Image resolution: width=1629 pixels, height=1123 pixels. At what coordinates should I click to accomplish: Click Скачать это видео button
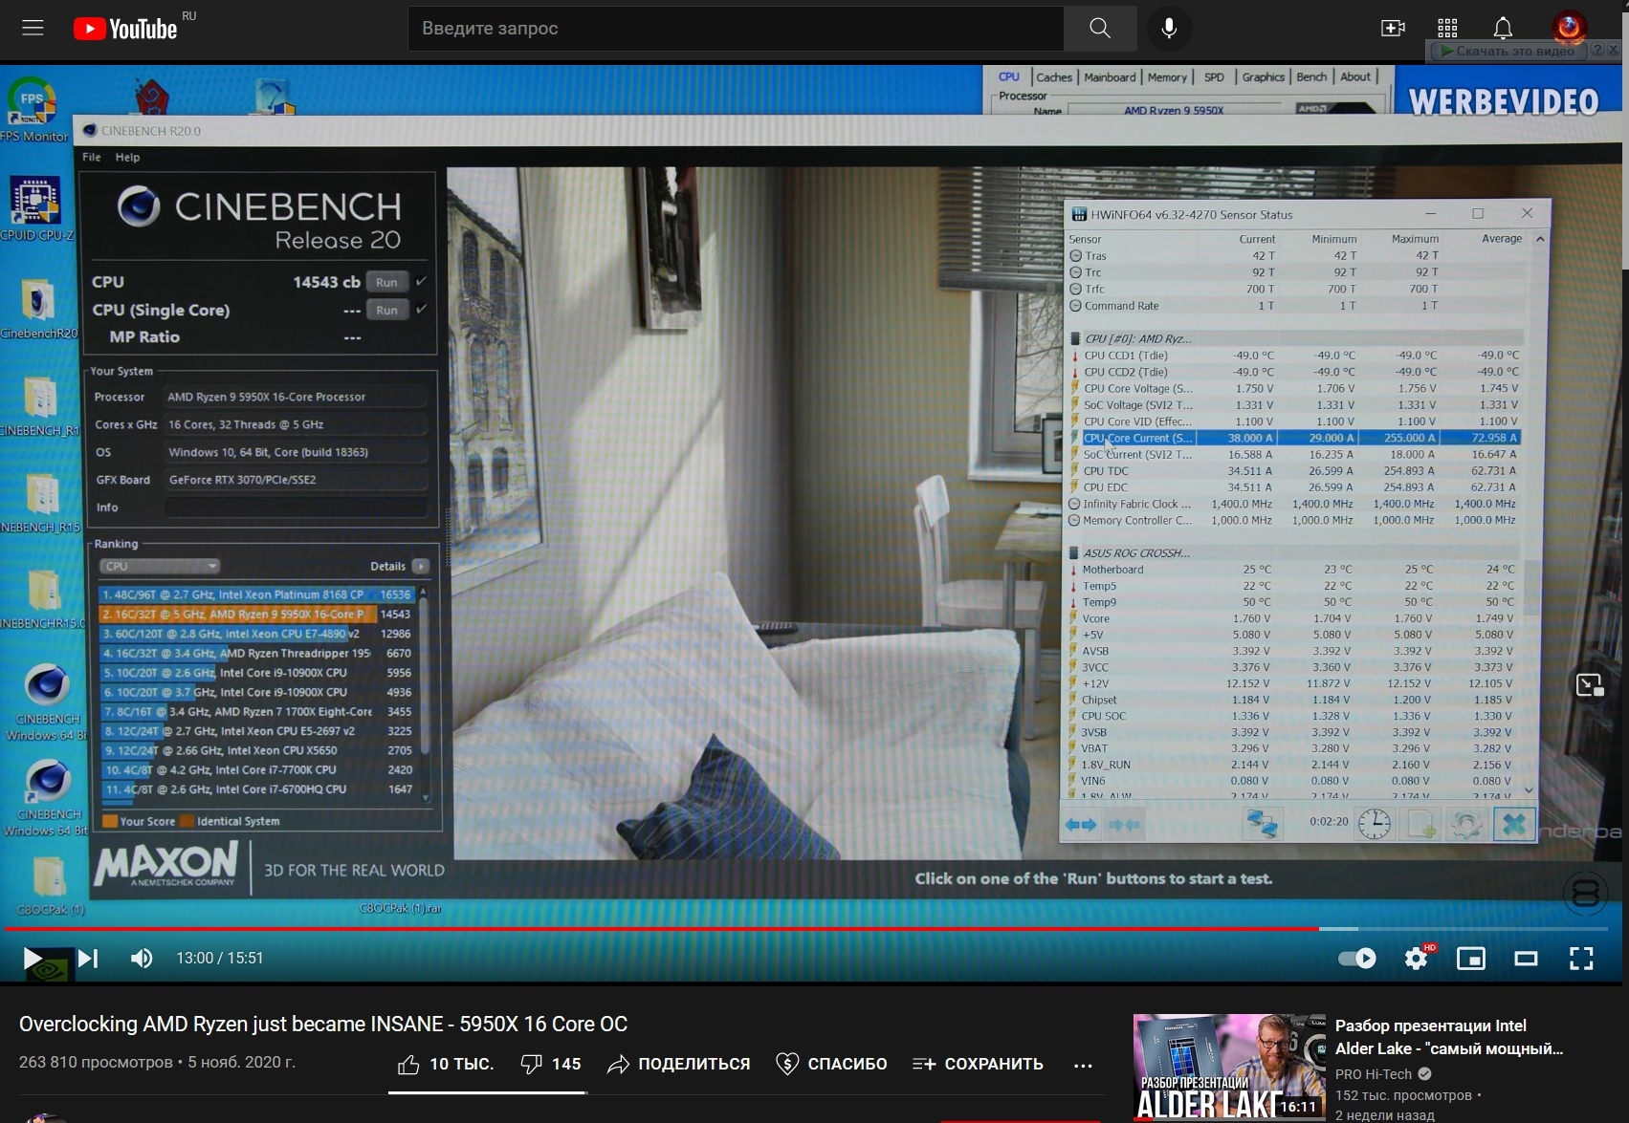(x=1508, y=51)
